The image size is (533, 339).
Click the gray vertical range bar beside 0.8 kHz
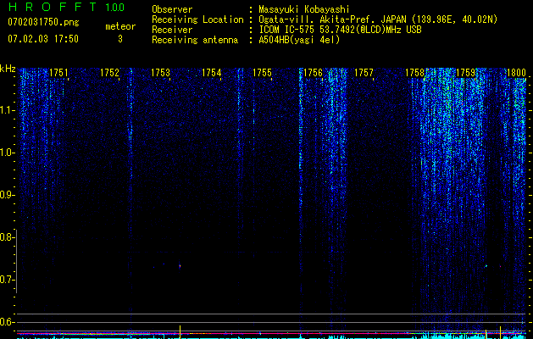click(x=16, y=261)
